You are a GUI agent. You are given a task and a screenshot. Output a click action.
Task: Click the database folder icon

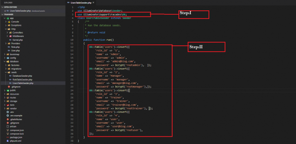8,62
